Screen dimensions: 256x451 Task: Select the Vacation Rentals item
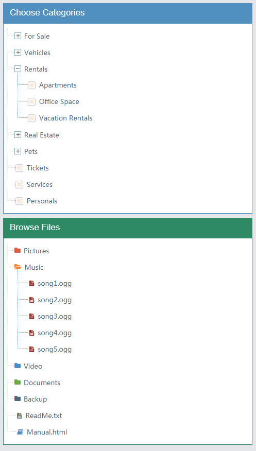point(65,118)
